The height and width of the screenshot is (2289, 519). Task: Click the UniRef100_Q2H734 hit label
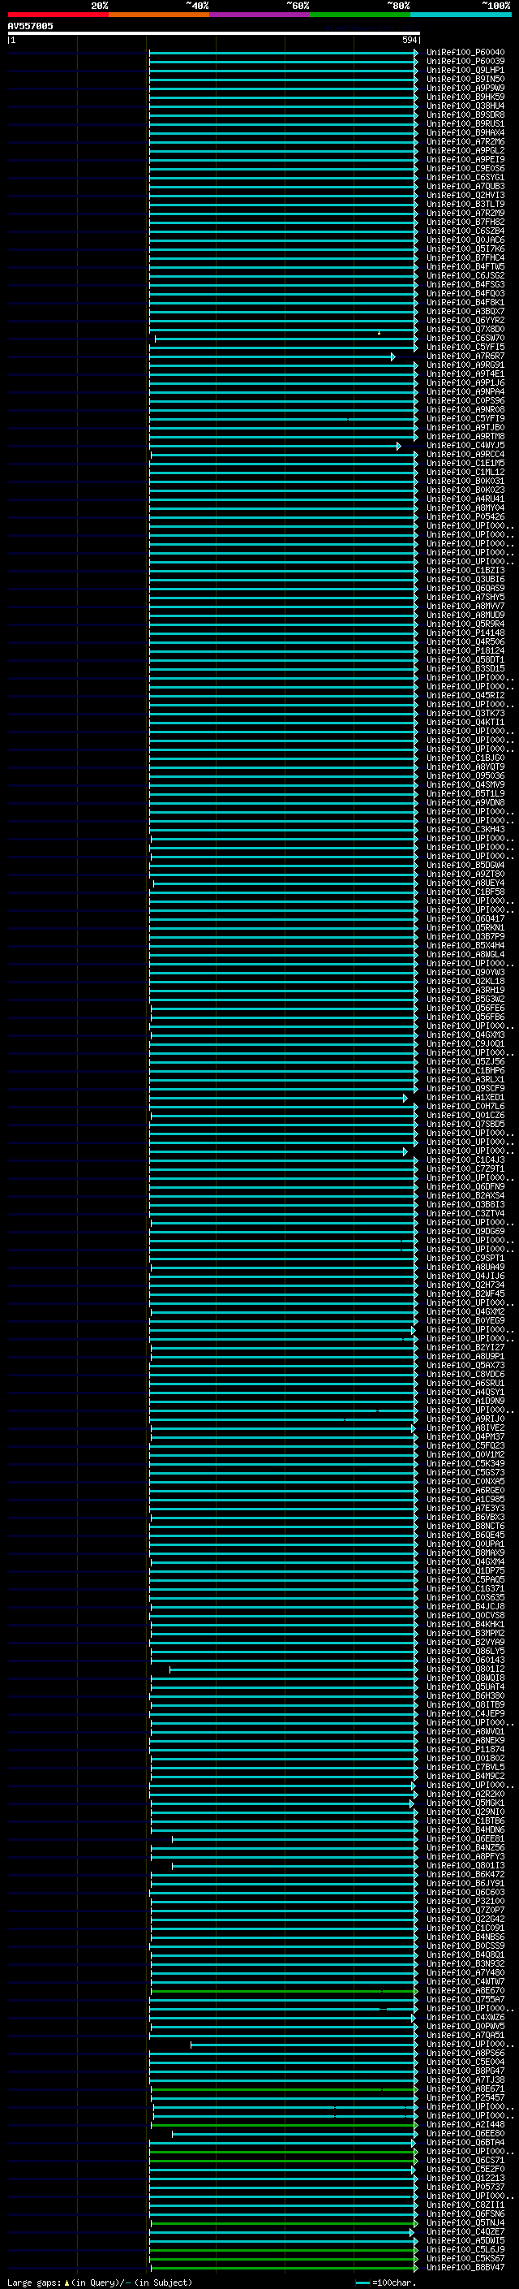(465, 1285)
